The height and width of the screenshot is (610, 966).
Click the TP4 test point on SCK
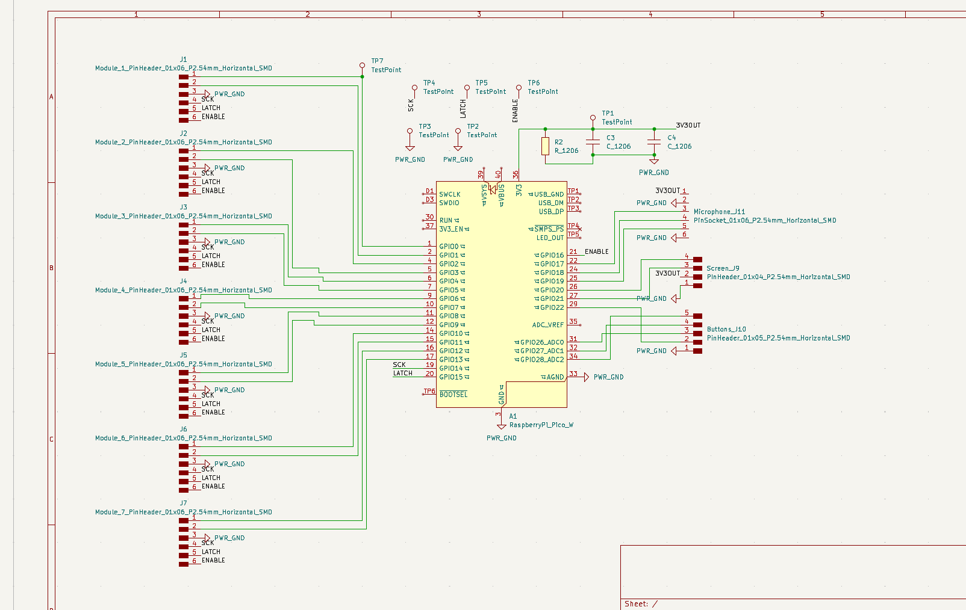tap(414, 91)
